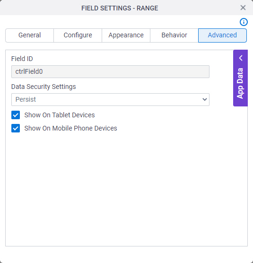
Task: Switch to the Configure tab
Action: point(78,35)
